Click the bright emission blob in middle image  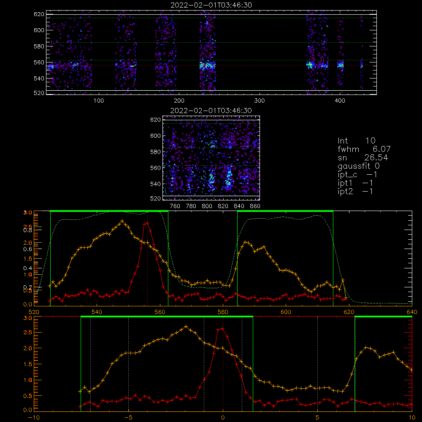point(228,177)
